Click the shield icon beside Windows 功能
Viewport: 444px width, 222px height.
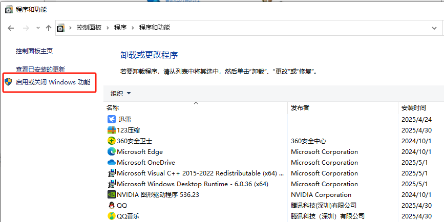tap(9, 82)
